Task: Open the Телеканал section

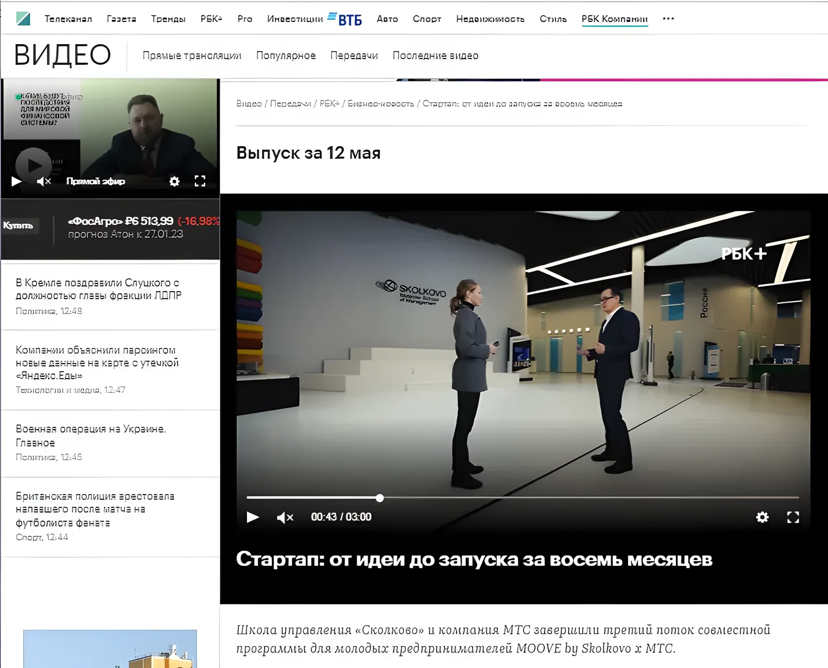Action: click(x=68, y=19)
